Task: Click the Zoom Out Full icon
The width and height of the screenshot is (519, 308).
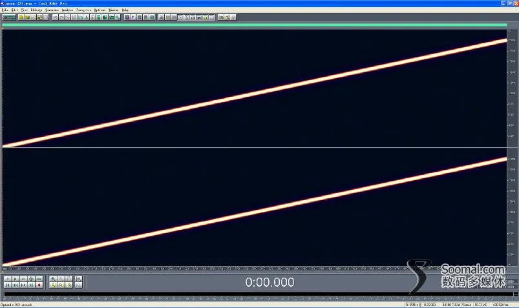Action: (69, 279)
